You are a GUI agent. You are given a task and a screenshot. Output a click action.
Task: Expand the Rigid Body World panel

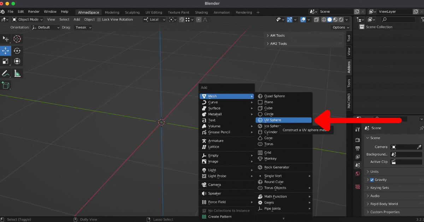click(x=394, y=204)
